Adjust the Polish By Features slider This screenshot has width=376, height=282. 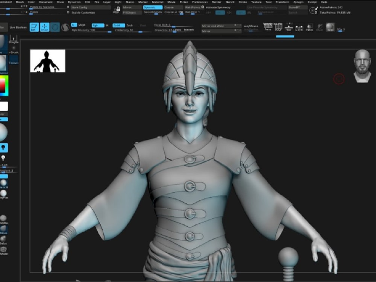48,8
